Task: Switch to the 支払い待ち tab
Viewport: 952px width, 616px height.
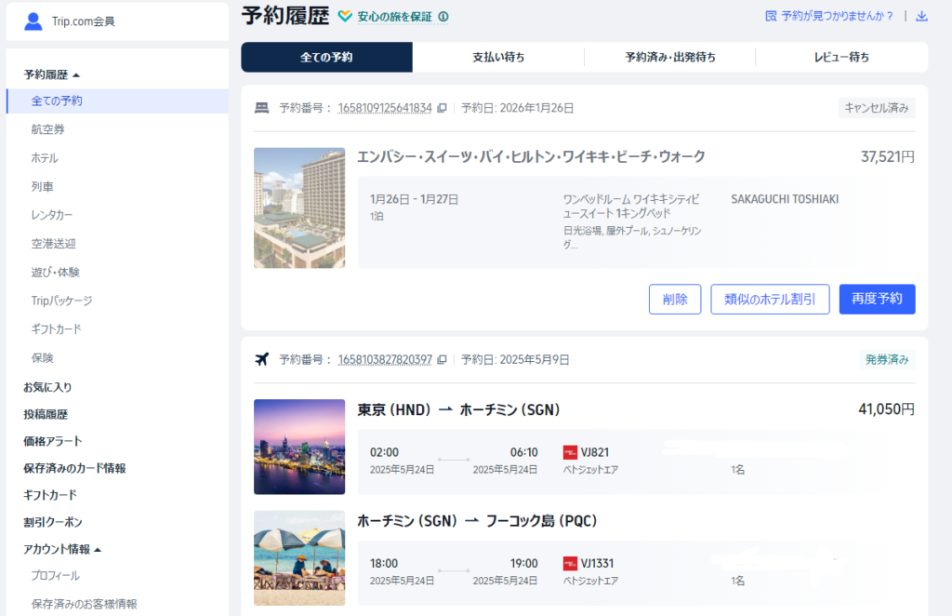Action: [x=497, y=57]
